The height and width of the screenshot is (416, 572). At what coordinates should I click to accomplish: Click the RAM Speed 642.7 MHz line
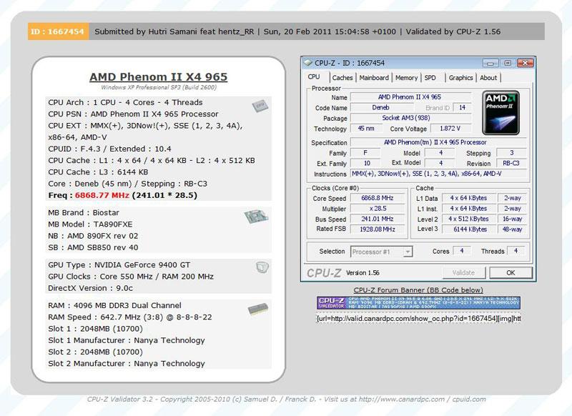pos(130,317)
